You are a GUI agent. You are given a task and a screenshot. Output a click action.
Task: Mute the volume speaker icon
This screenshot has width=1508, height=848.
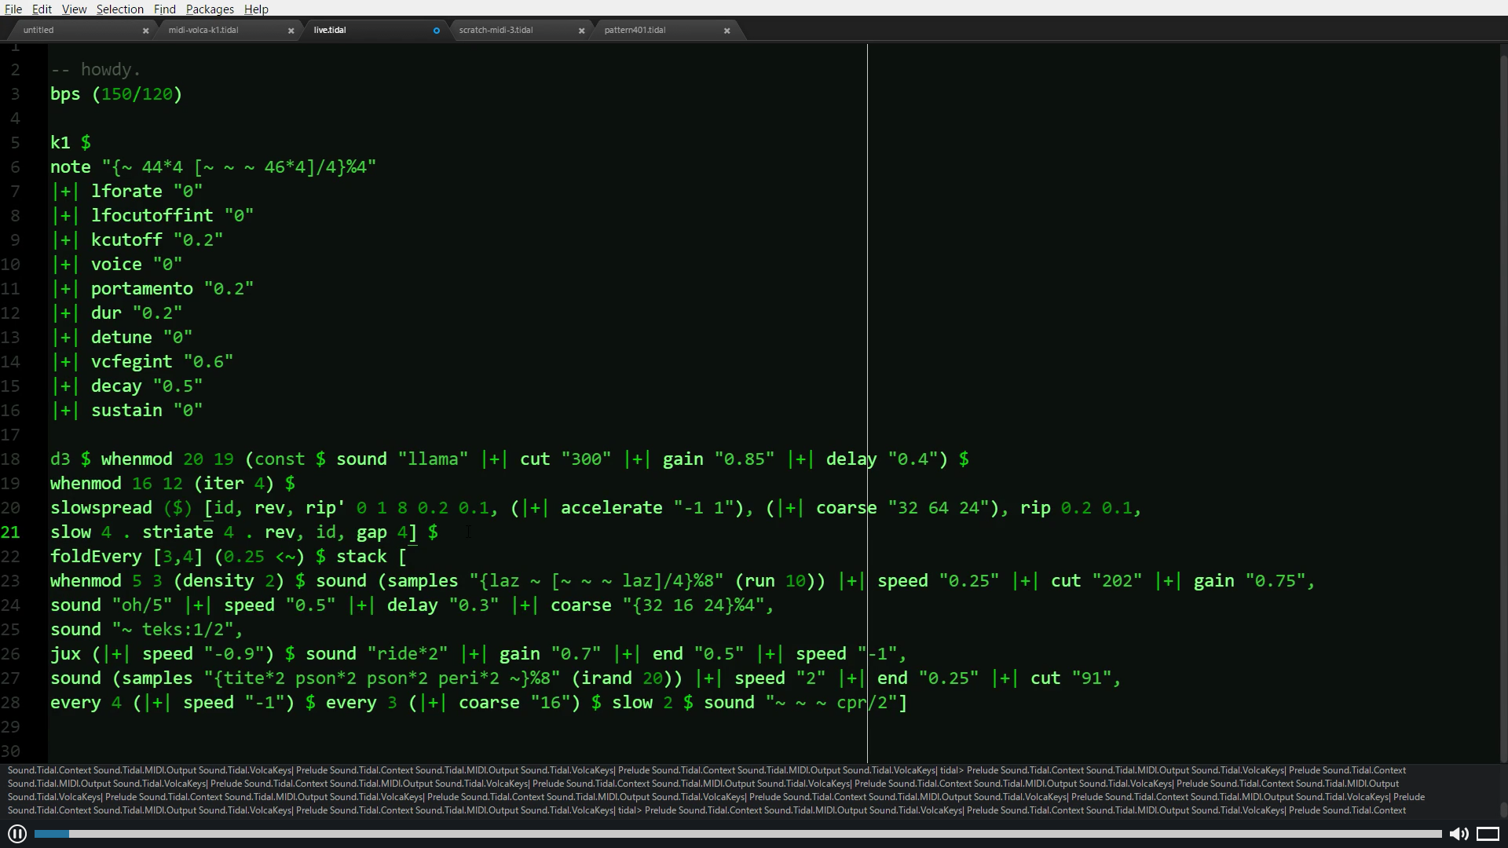point(1459,834)
